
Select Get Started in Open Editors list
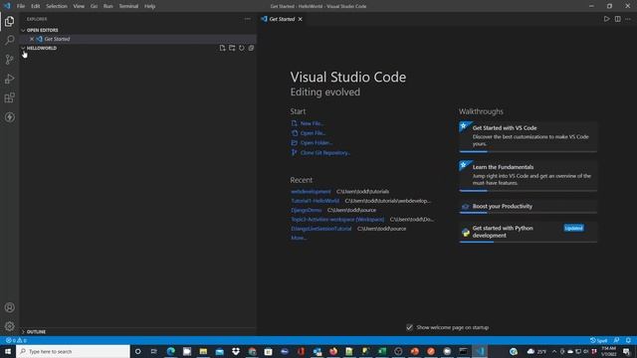(x=138, y=39)
